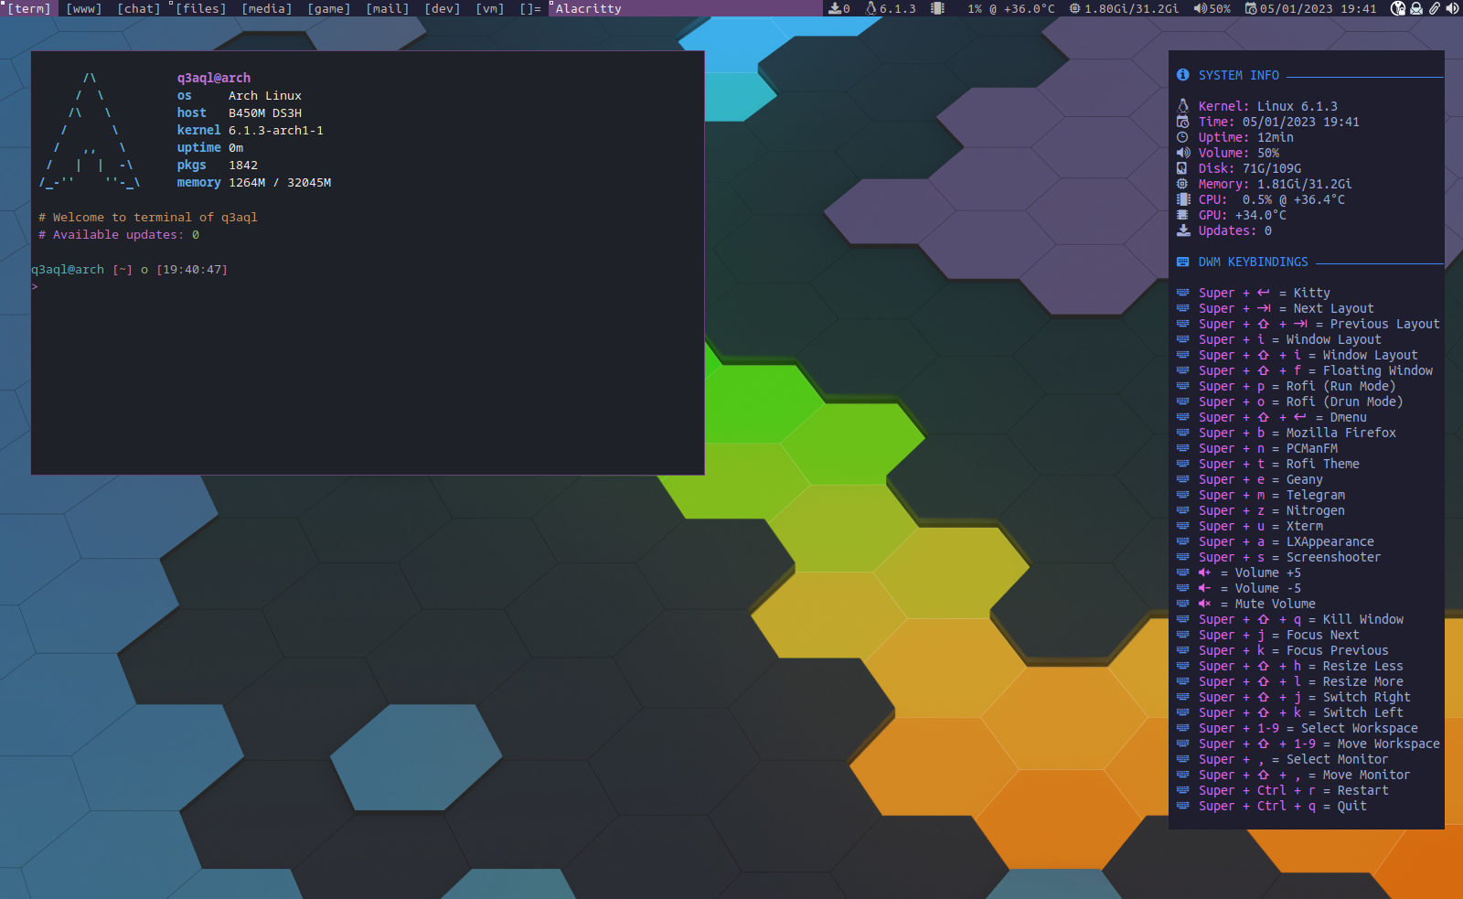Click the 'Super + m = Telegram' row
The image size is (1463, 899).
click(x=1260, y=495)
